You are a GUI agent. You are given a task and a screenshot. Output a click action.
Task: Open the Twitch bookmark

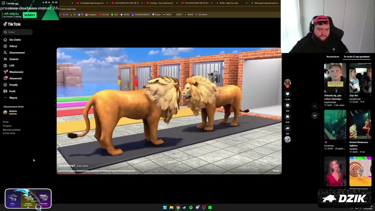point(156,14)
